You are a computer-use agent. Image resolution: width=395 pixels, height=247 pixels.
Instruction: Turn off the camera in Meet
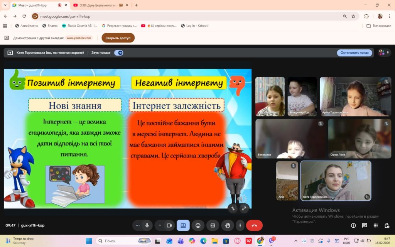tap(170, 225)
